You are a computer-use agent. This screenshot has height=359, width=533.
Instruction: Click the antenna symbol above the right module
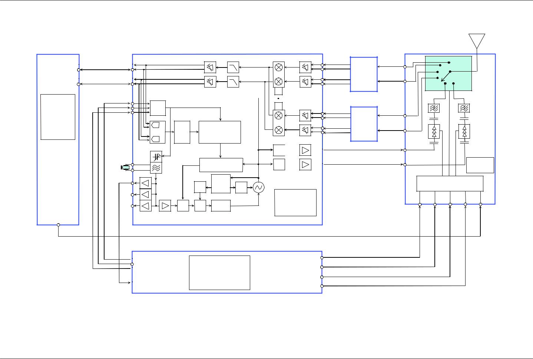[477, 41]
